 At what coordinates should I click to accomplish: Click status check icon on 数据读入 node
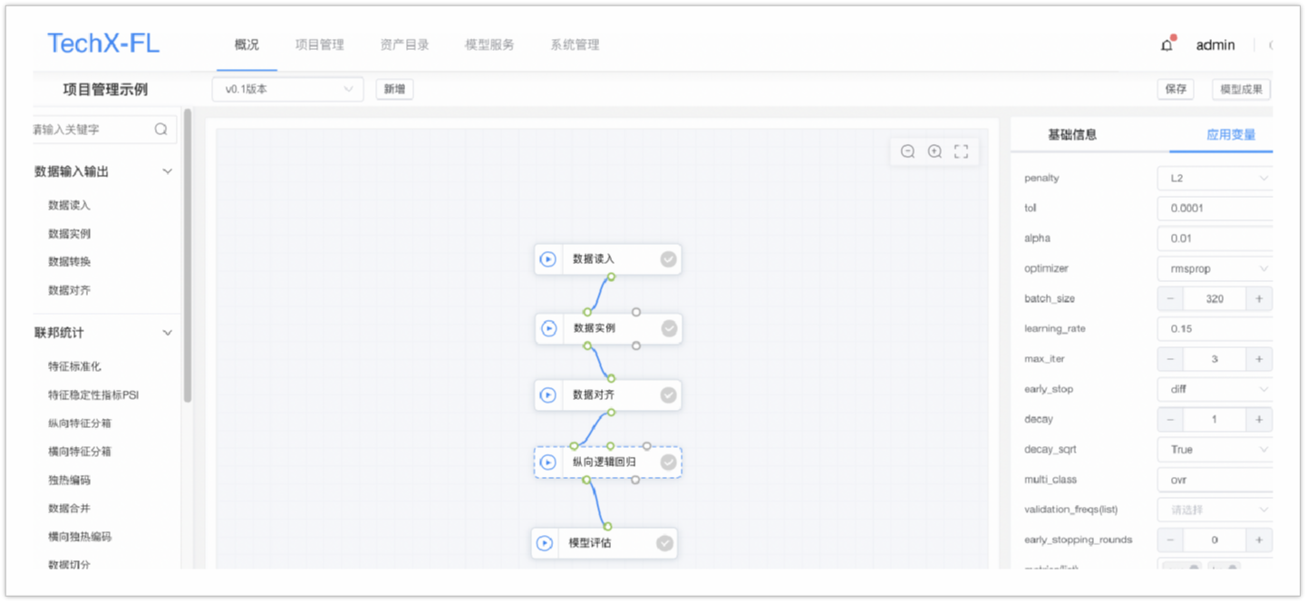point(669,259)
